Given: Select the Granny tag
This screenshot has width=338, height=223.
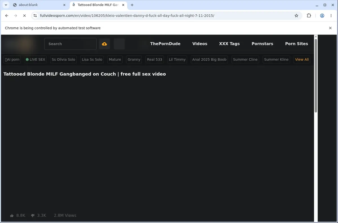Looking at the screenshot, I should click(x=134, y=60).
